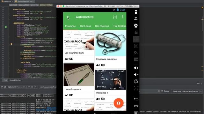Select the Tire Dealers tab
The height and width of the screenshot is (114, 204).
(x=120, y=26)
